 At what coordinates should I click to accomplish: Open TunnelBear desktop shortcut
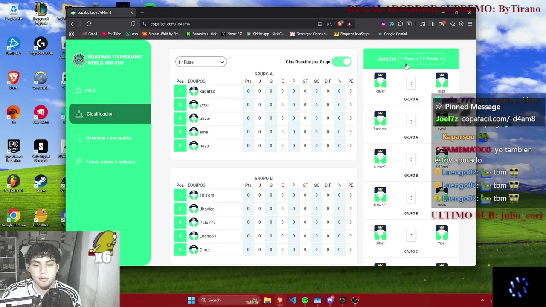41,218
